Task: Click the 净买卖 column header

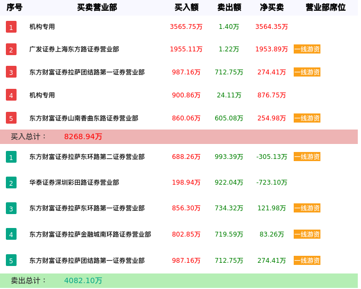Action: pos(272,7)
